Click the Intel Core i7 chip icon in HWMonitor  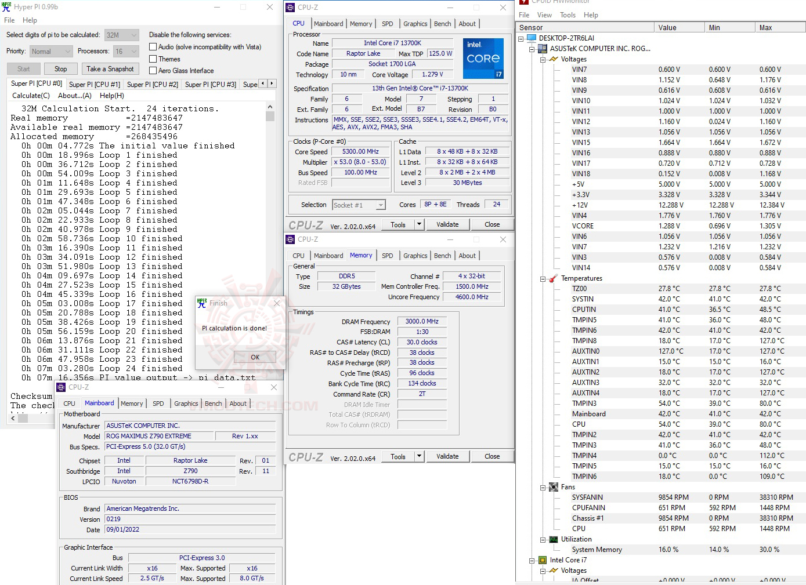tap(543, 560)
